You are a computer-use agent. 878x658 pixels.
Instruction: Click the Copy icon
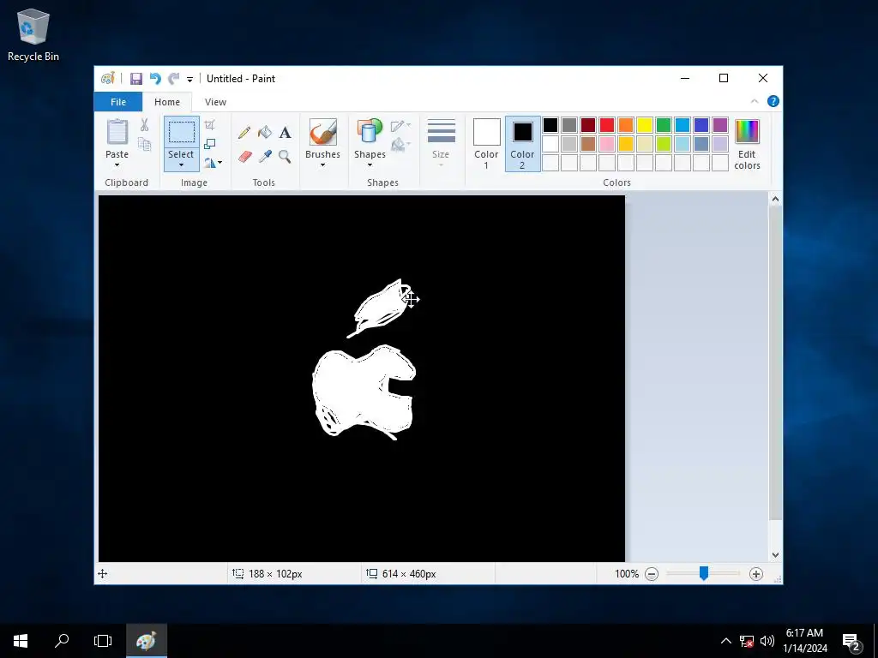point(144,144)
